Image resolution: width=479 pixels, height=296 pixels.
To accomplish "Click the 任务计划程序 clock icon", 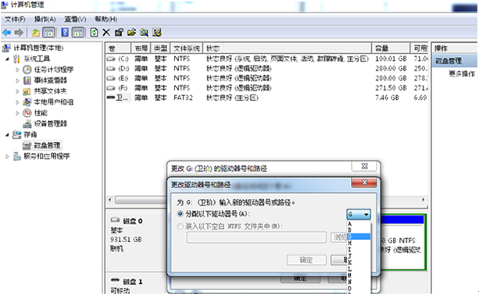I will tap(27, 70).
